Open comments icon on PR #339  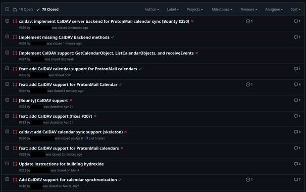pyautogui.click(x=297, y=21)
